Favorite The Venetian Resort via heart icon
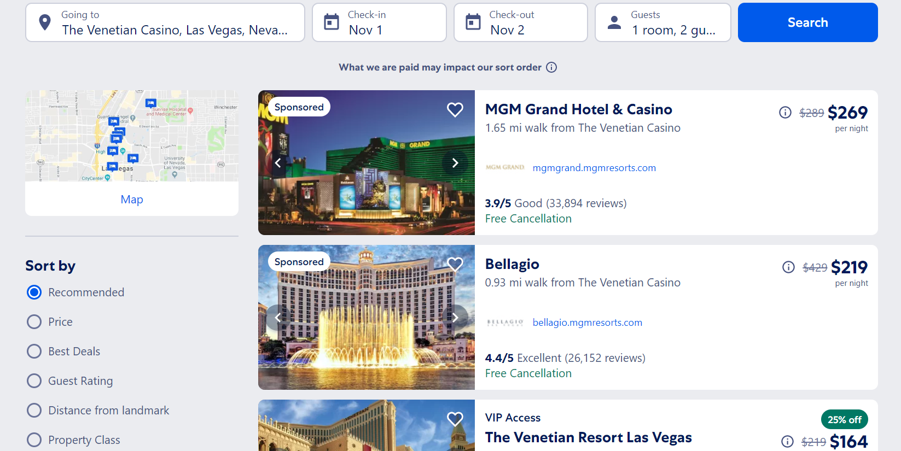The width and height of the screenshot is (901, 451). (455, 419)
